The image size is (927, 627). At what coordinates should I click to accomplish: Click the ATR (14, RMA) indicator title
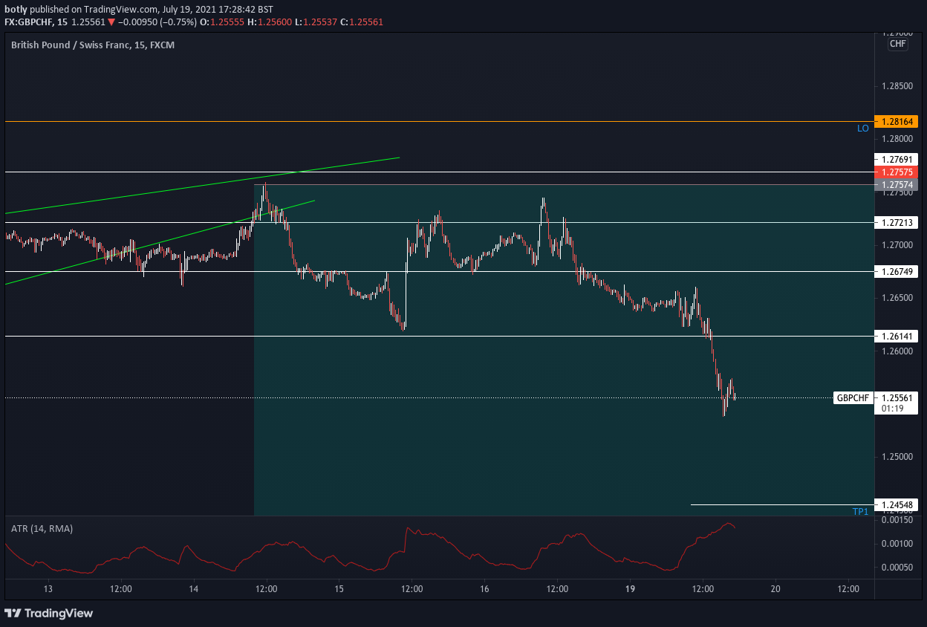(x=42, y=528)
